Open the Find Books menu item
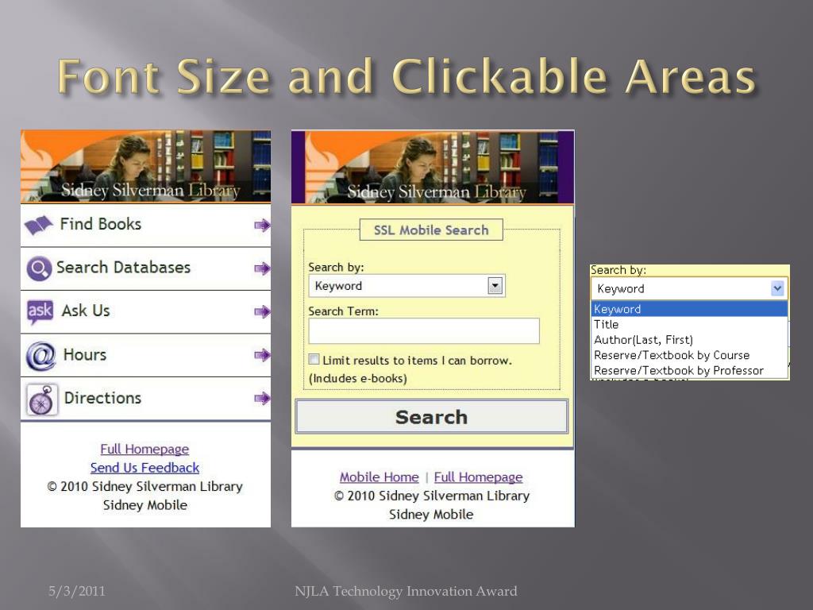The width and height of the screenshot is (813, 610). pos(146,225)
